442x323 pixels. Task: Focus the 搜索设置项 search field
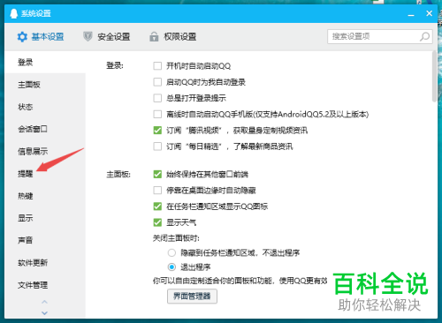click(380, 36)
